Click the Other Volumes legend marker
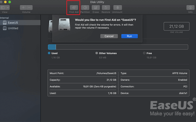The image size is (196, 122). [x=97, y=53]
